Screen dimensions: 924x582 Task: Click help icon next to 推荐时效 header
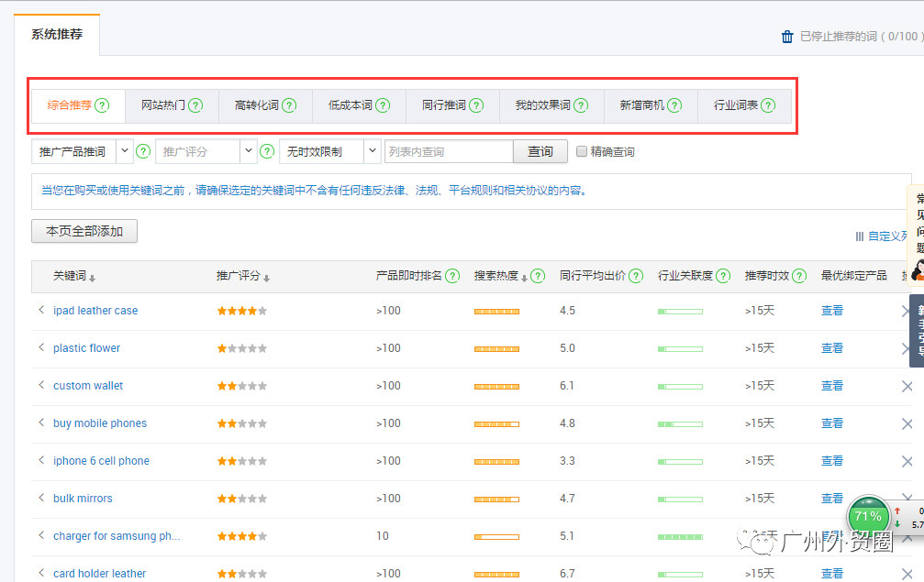(799, 276)
